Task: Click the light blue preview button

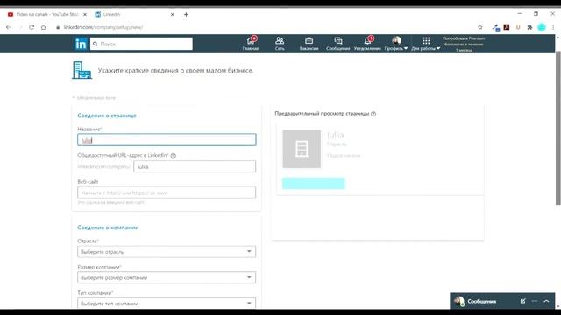Action: 314,183
